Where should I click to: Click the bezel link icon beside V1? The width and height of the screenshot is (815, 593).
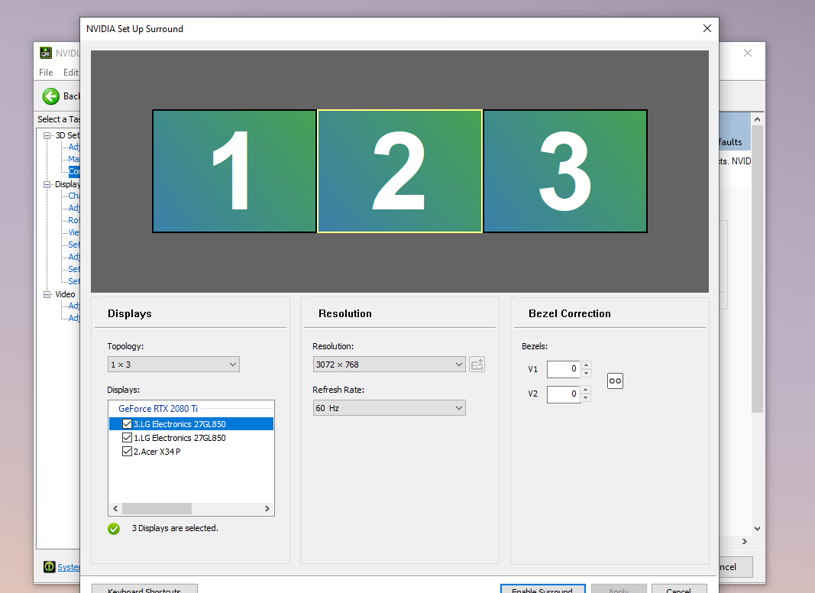615,381
